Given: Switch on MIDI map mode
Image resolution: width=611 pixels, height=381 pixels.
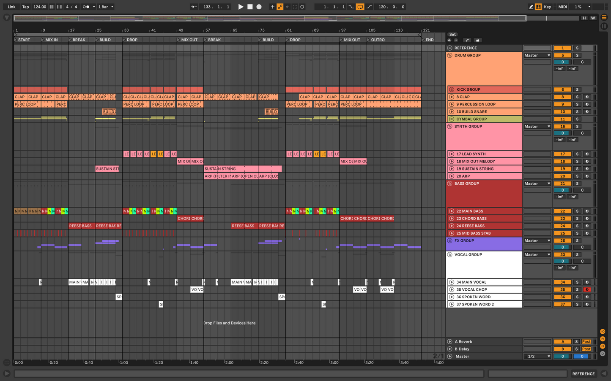Looking at the screenshot, I should [x=562, y=7].
